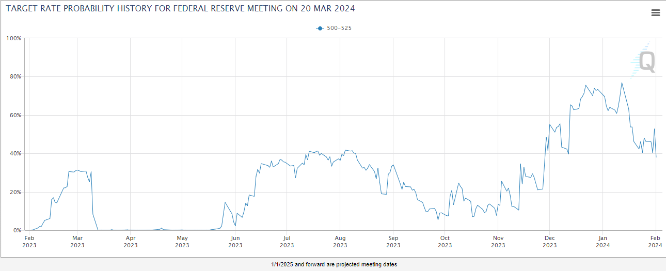Click the 0% y-axis label
Image resolution: width=666 pixels, height=271 pixels.
pos(16,231)
